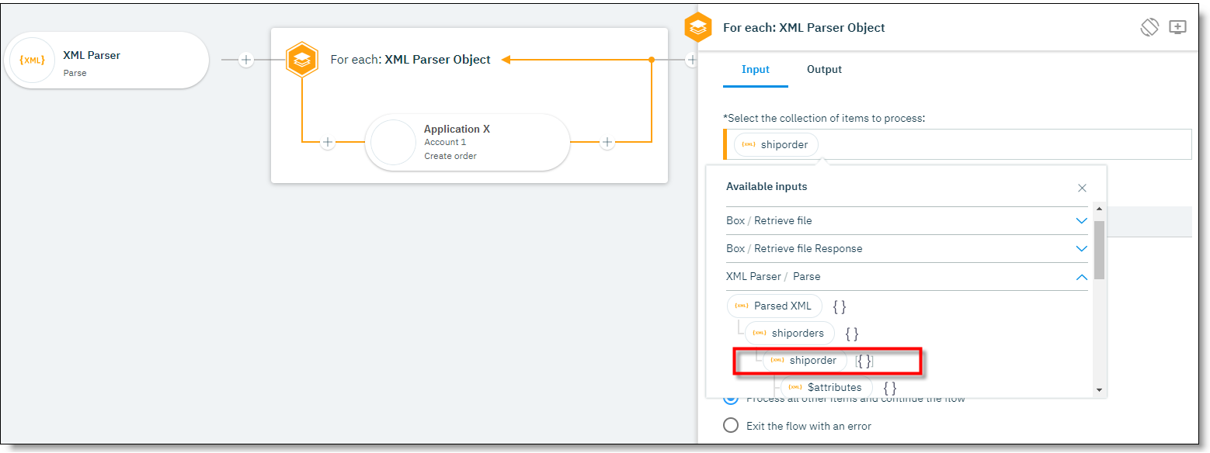Viewport: 1210px width, 453px height.
Task: Add a node before Application X
Action: click(328, 142)
